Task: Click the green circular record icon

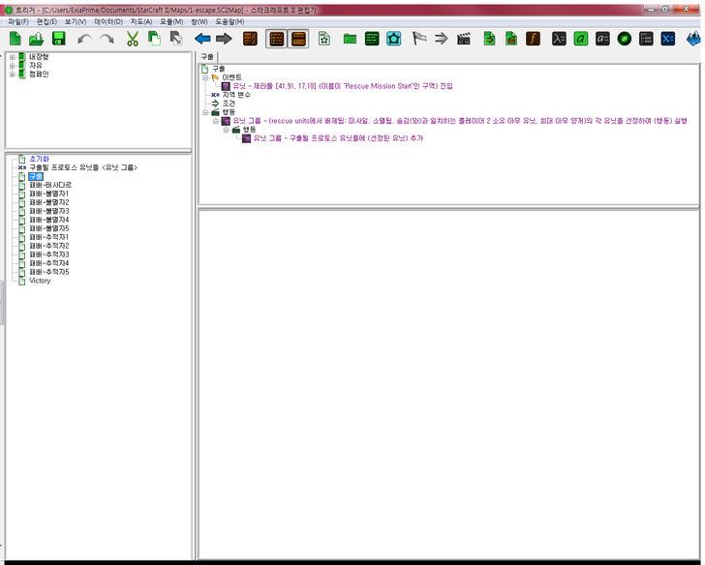Action: tap(625, 39)
